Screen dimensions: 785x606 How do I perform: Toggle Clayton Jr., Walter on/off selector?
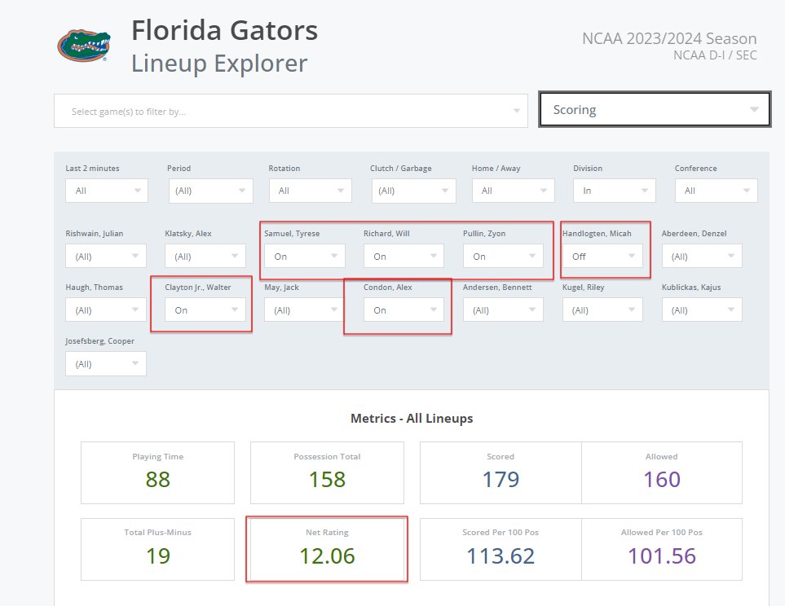(x=205, y=310)
